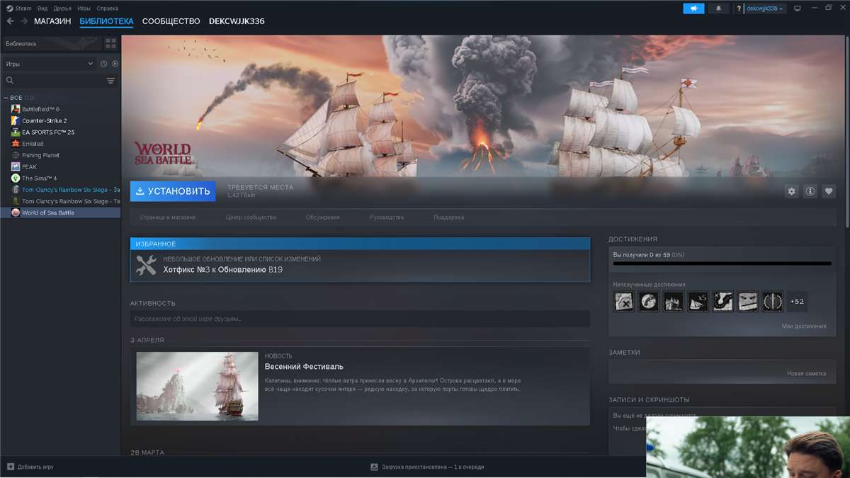Image resolution: width=850 pixels, height=478 pixels.
Task: Open the announcements megaphone button
Action: [693, 8]
